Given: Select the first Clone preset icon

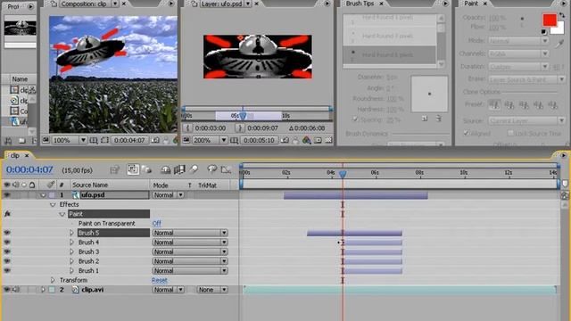Looking at the screenshot, I should pyautogui.click(x=494, y=105).
